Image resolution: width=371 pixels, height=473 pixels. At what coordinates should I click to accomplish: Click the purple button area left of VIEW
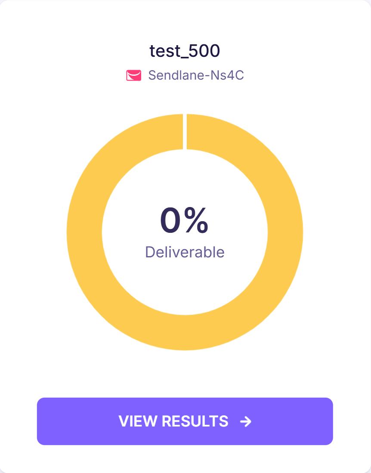point(77,421)
